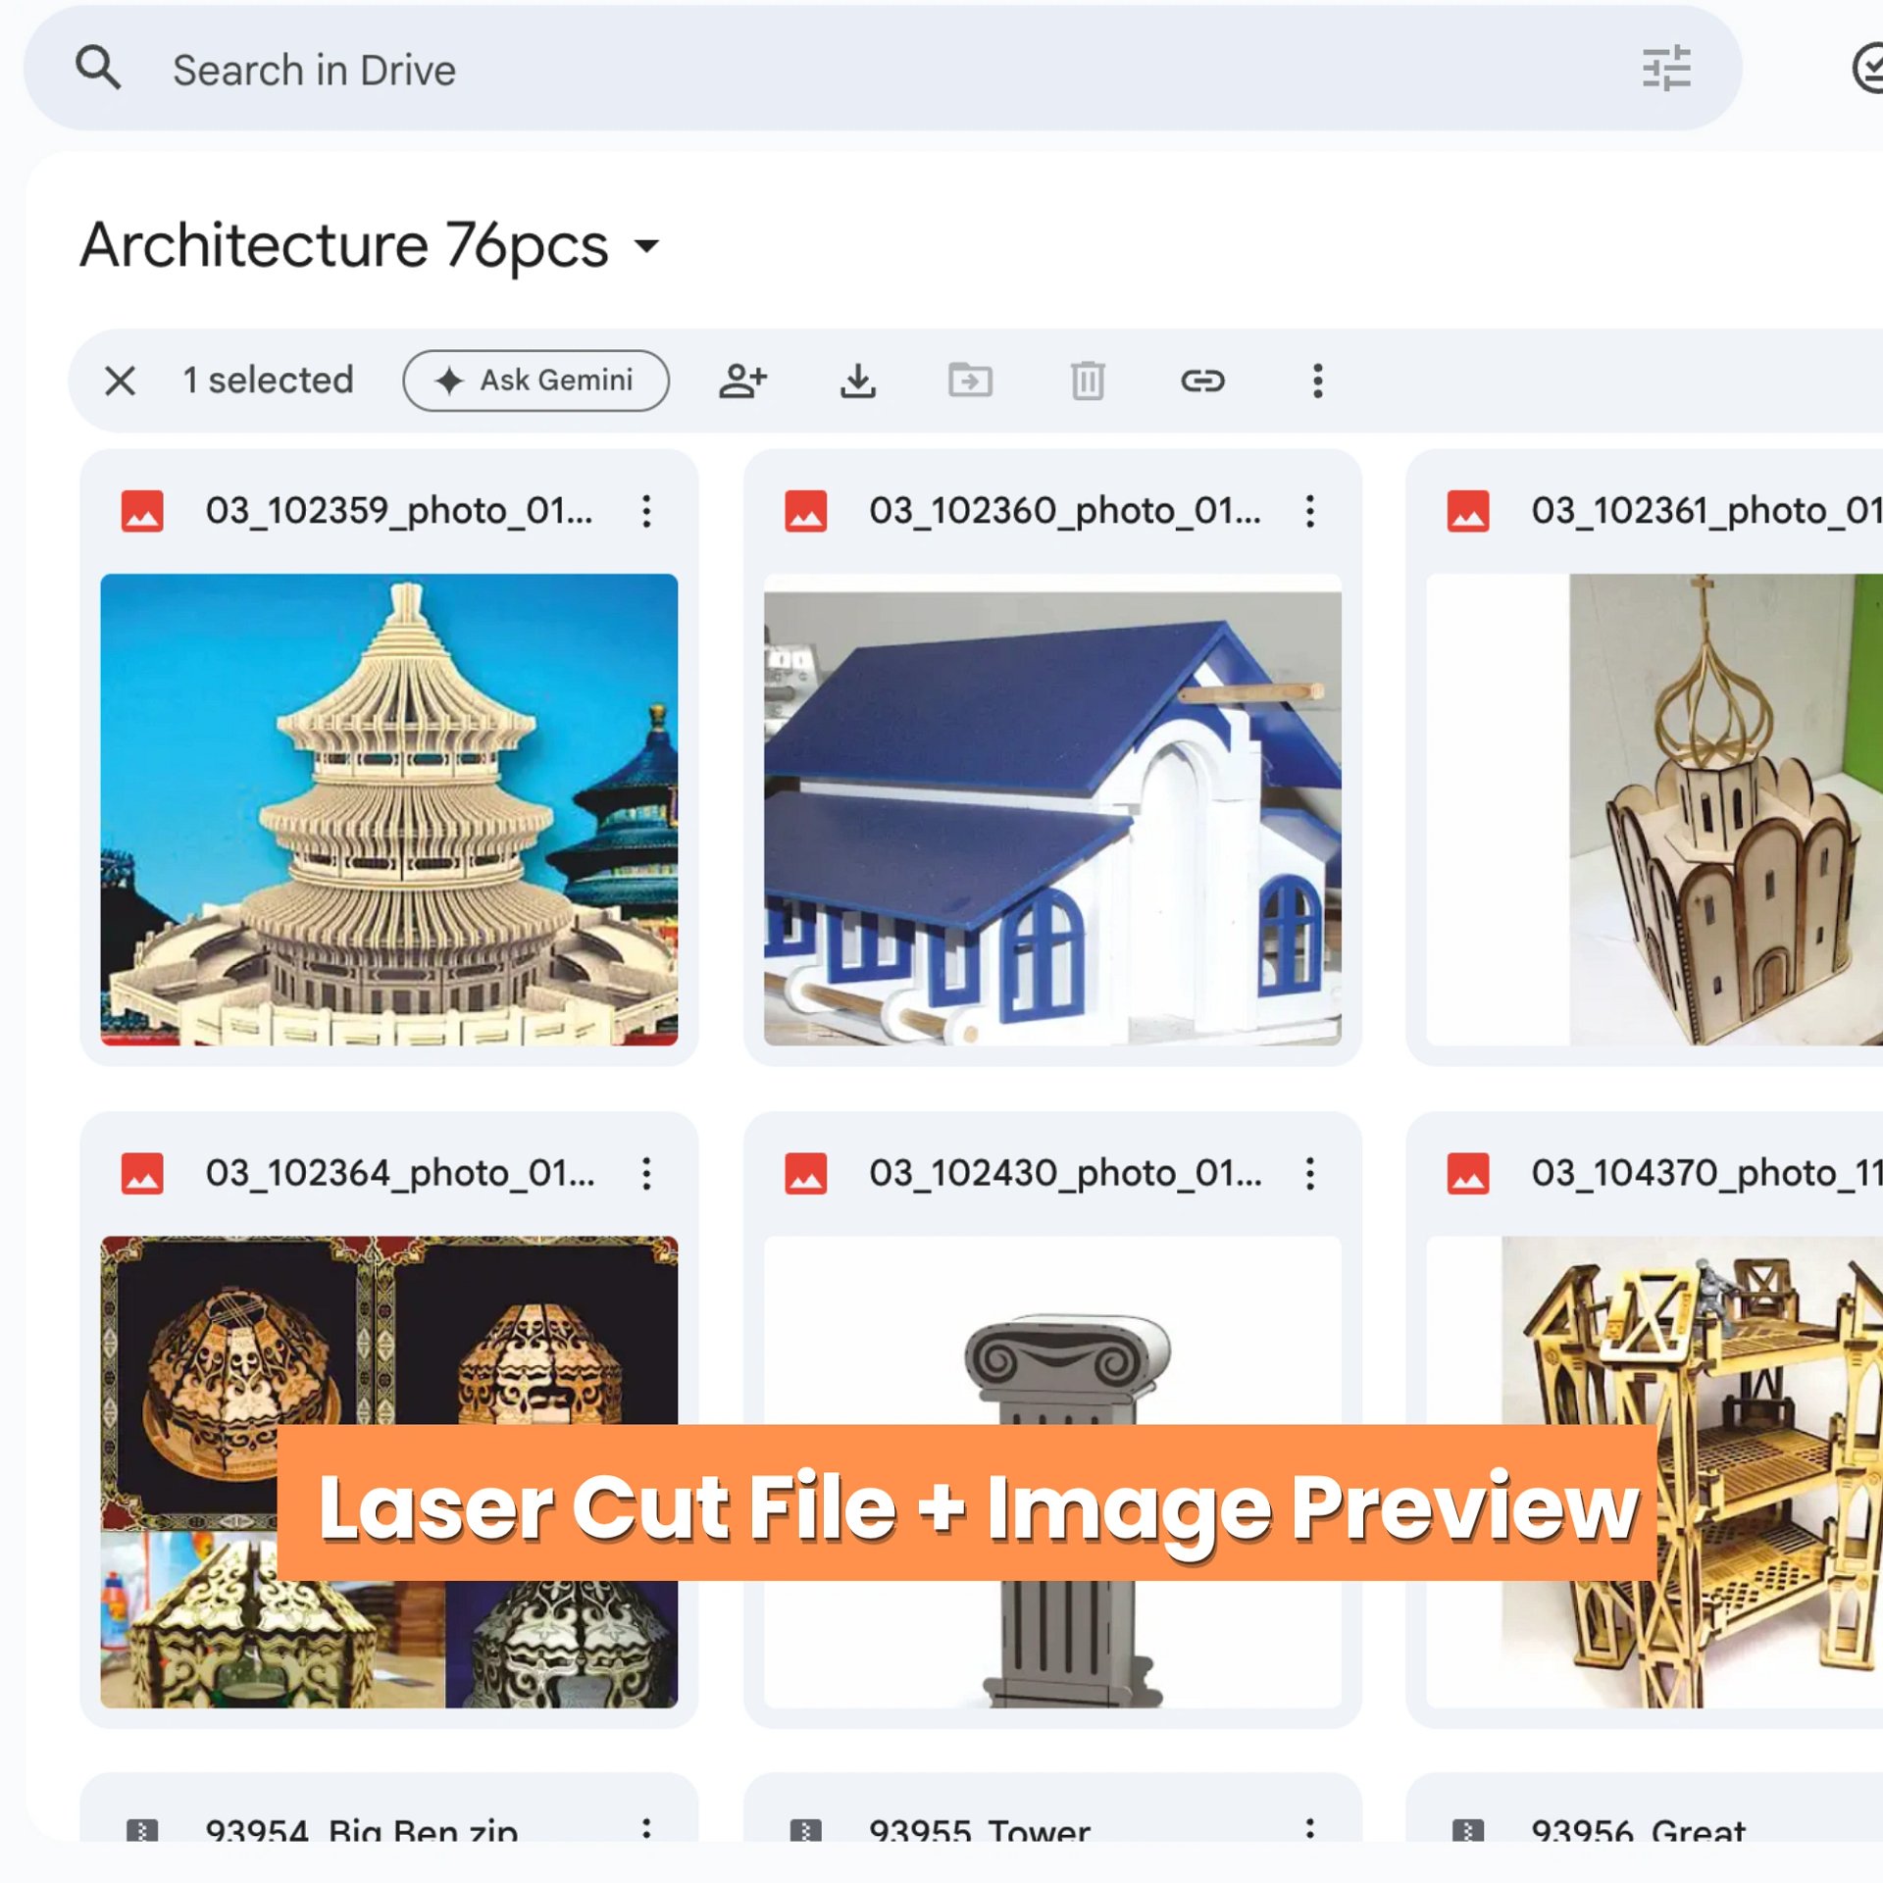
Task: Click image icon of 03_102361_photo file
Action: pos(1468,511)
